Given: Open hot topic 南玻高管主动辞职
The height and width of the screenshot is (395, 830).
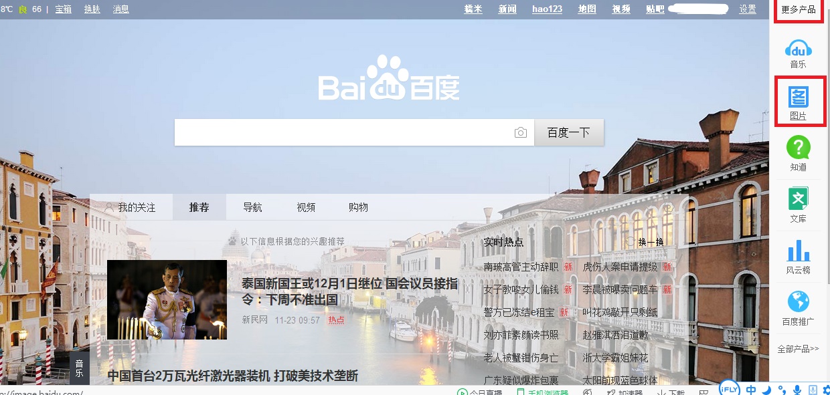Looking at the screenshot, I should point(521,267).
